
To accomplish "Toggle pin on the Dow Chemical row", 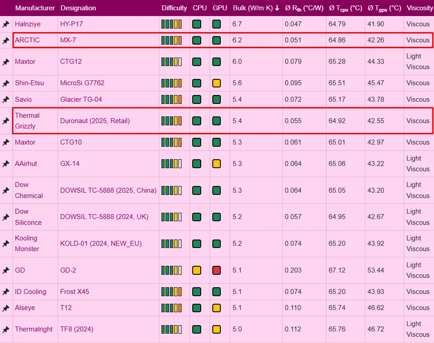I will [6, 190].
